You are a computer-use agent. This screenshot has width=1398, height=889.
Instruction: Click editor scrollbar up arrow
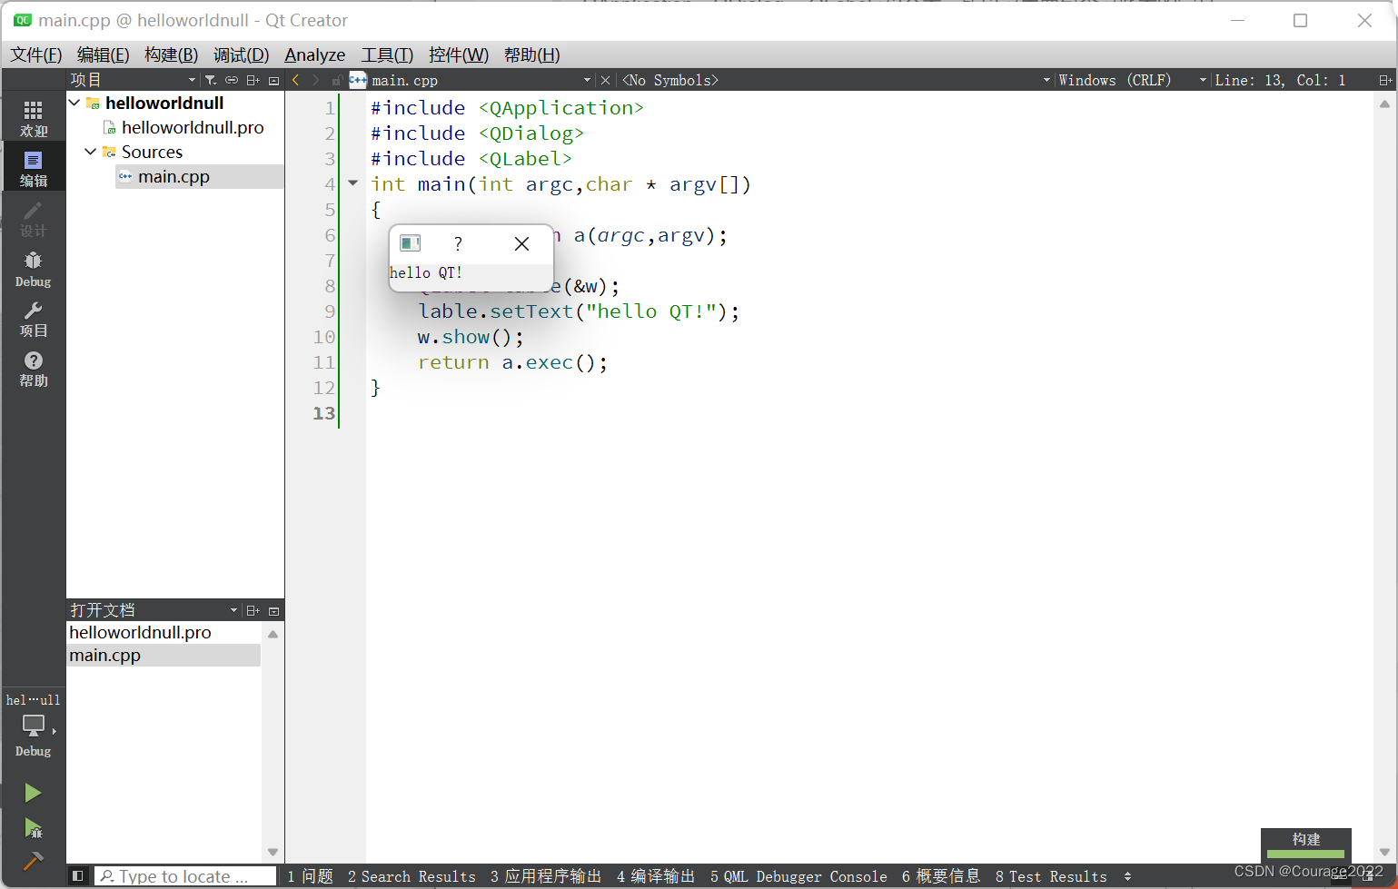[1384, 104]
